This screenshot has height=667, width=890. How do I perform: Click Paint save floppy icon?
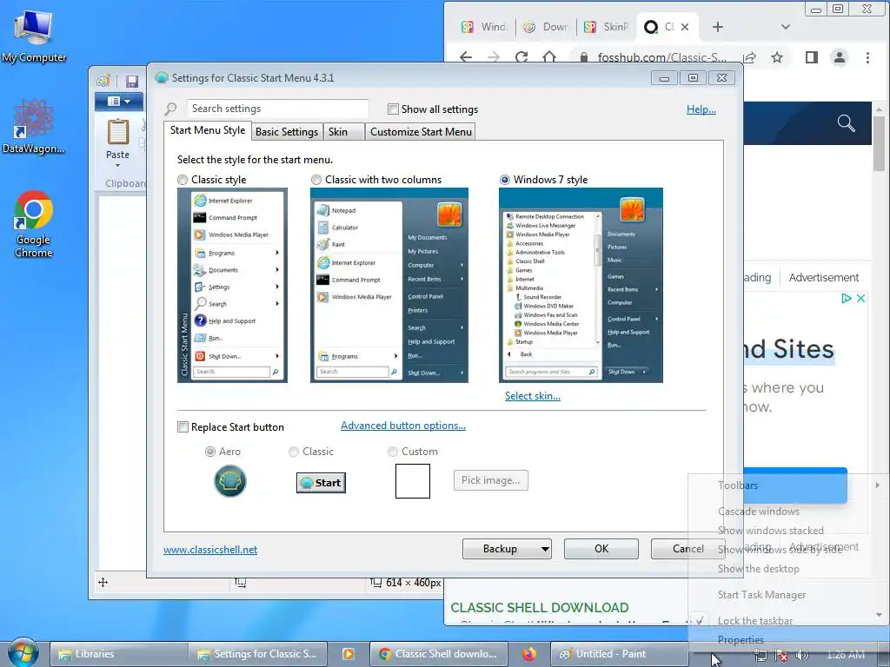(132, 81)
